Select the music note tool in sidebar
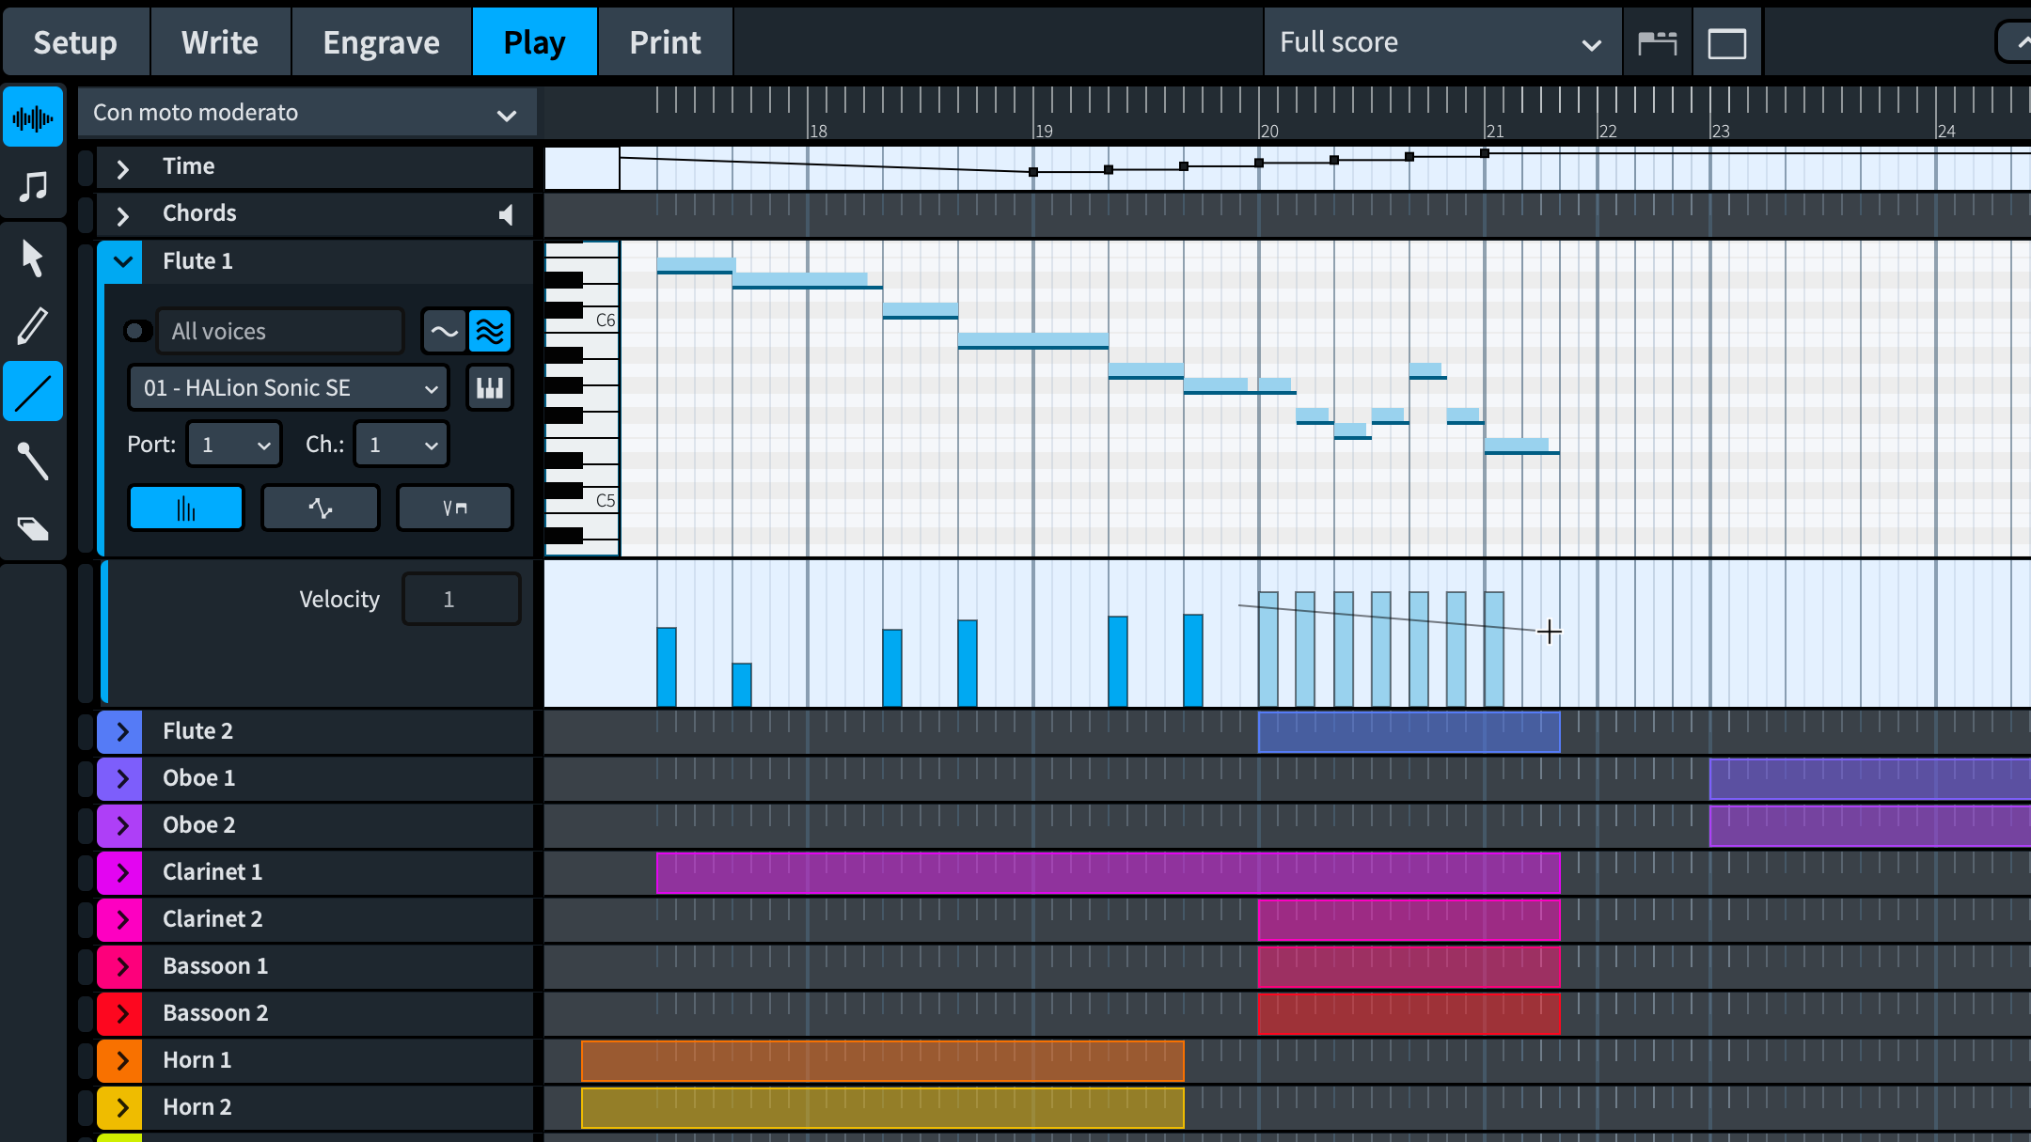2031x1142 pixels. coord(33,186)
